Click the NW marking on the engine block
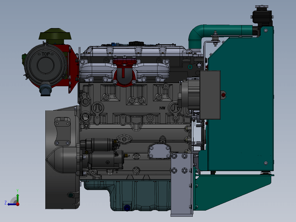This screenshot has width=296, height=222. click(162, 108)
